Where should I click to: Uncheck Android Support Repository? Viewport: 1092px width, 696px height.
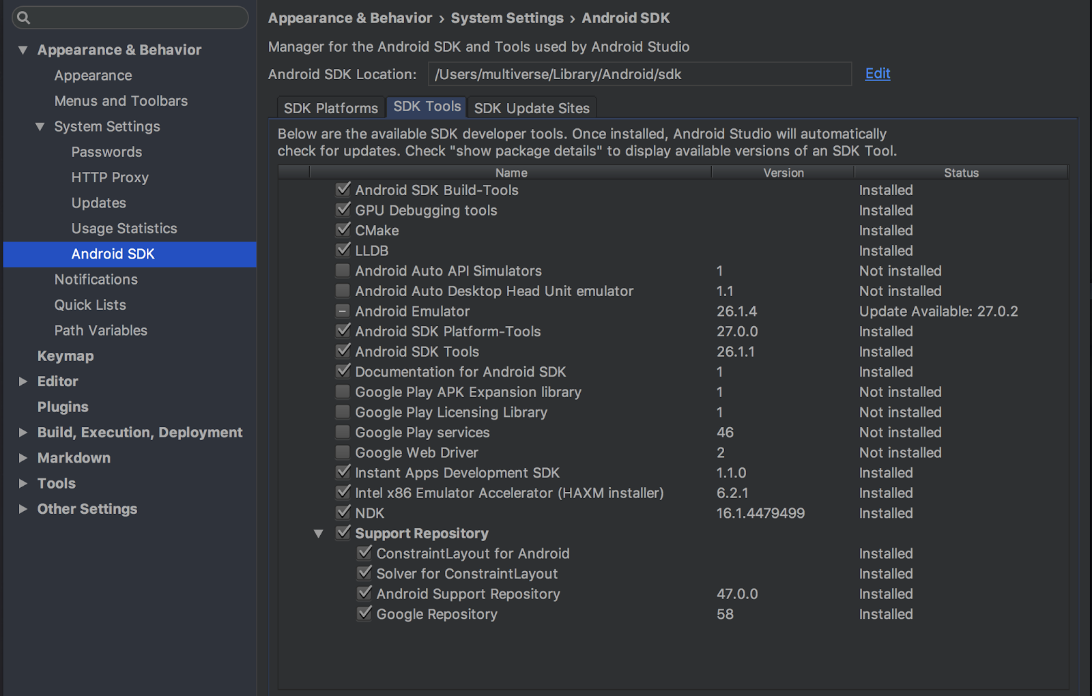[364, 593]
